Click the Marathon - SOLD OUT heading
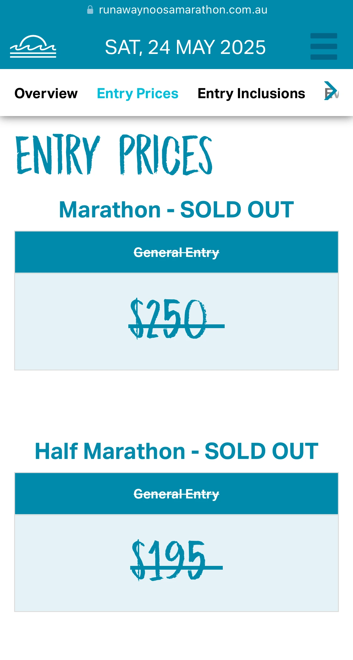 (x=176, y=210)
